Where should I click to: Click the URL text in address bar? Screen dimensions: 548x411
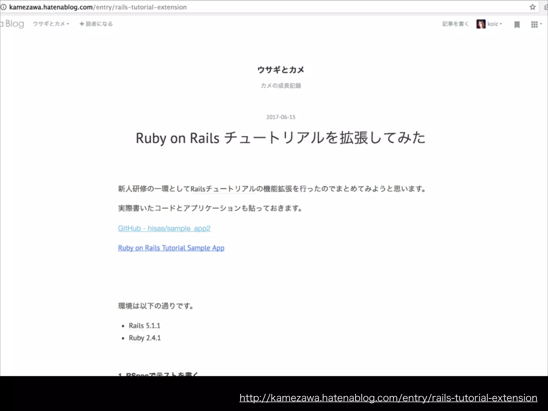(98, 7)
